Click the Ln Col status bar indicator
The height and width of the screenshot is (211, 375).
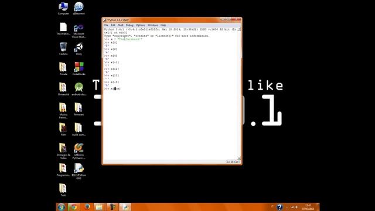coord(233,162)
